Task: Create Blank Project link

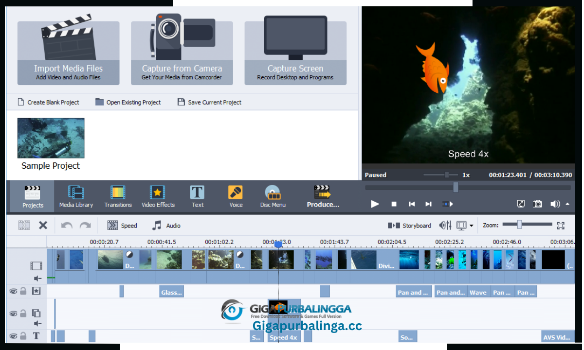Action: (x=48, y=102)
